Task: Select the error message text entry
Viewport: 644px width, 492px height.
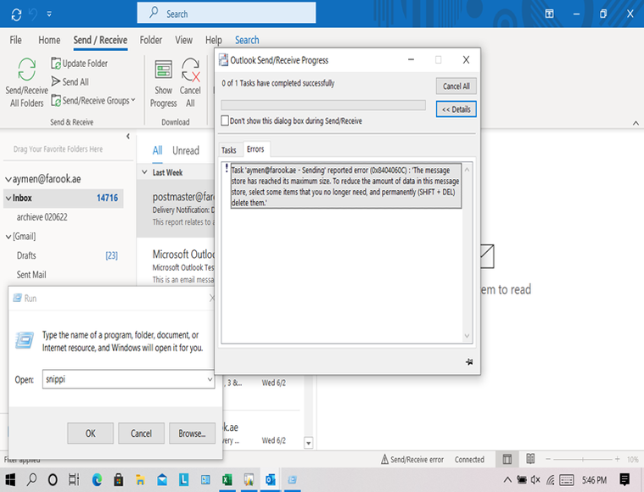Action: (346, 186)
